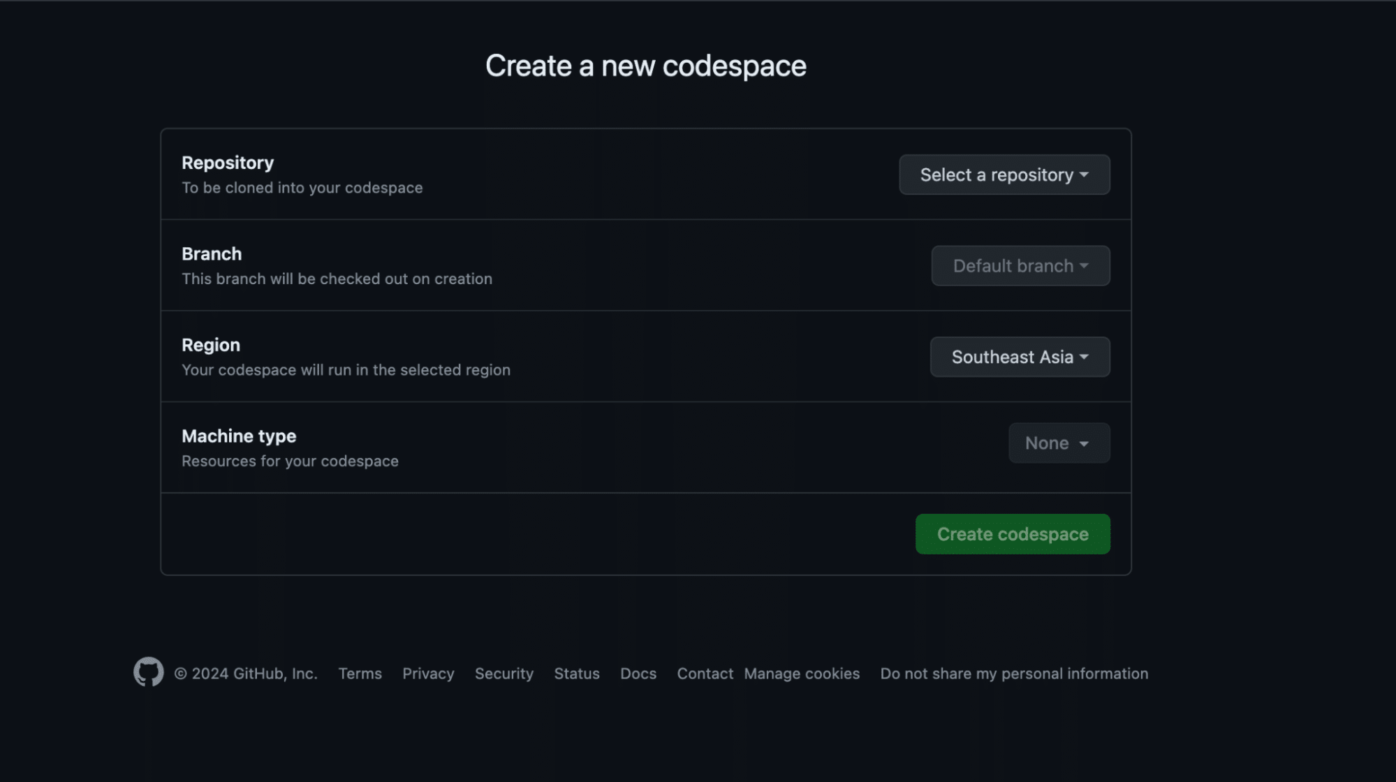Click the GitHub logo in the footer
1396x782 pixels.
click(147, 672)
